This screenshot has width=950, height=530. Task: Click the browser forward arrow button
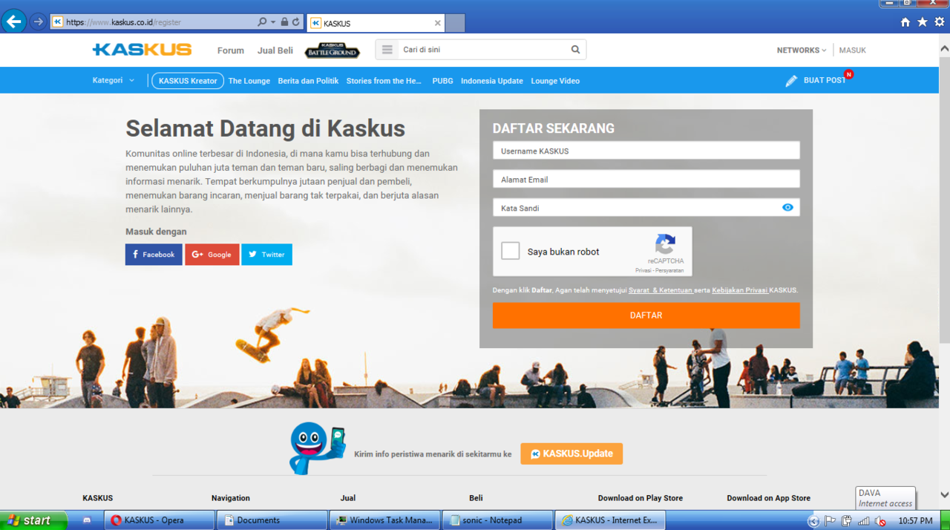tap(38, 22)
